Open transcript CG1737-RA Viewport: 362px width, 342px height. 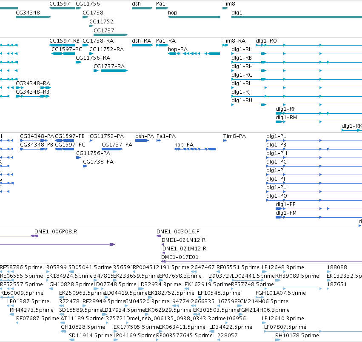109,66
